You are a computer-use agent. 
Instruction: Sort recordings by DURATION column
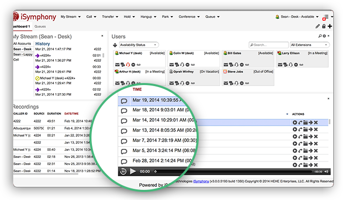click(x=54, y=114)
